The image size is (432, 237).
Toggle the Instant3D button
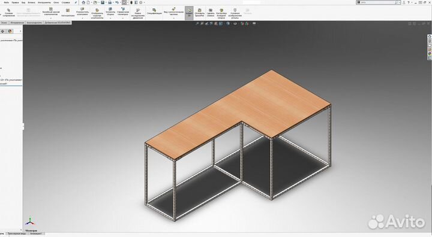[x=189, y=13]
